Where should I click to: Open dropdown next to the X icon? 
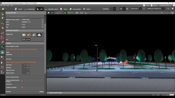(124, 9)
